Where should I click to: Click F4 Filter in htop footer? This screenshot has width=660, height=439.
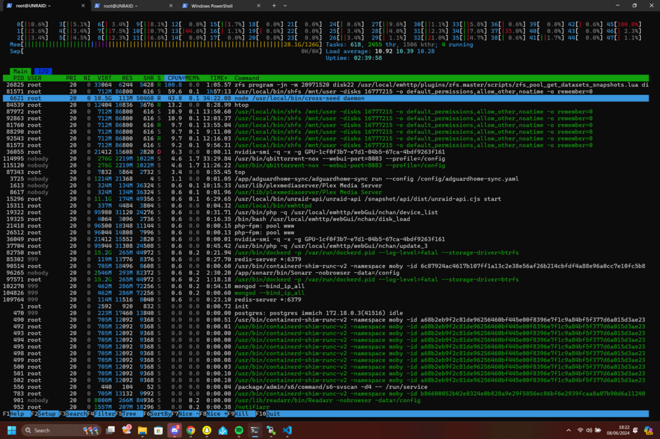click(x=101, y=414)
